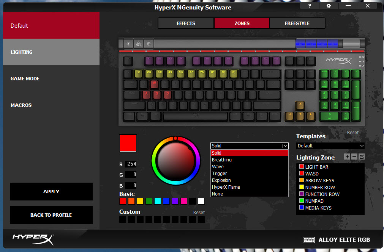Remove a lighting zone with the minus icon
This screenshot has height=252, width=384.
point(354,157)
